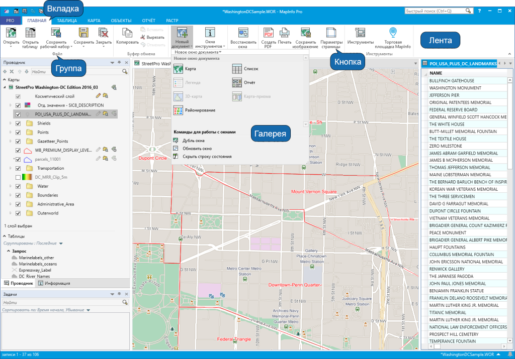
Task: Click the Копировать icon
Action: tap(127, 33)
